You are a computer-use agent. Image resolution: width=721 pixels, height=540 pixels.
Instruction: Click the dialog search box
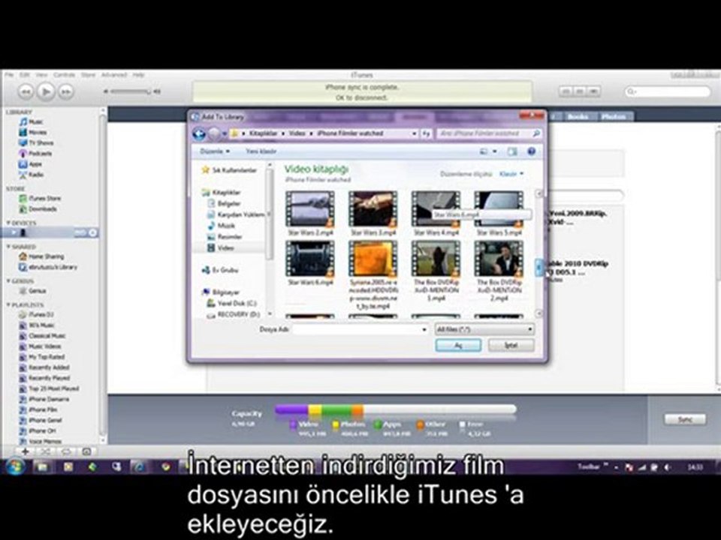[x=488, y=133]
